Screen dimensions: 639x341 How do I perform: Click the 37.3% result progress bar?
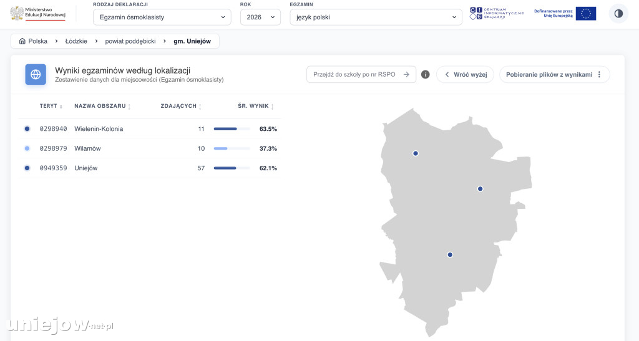tap(232, 148)
